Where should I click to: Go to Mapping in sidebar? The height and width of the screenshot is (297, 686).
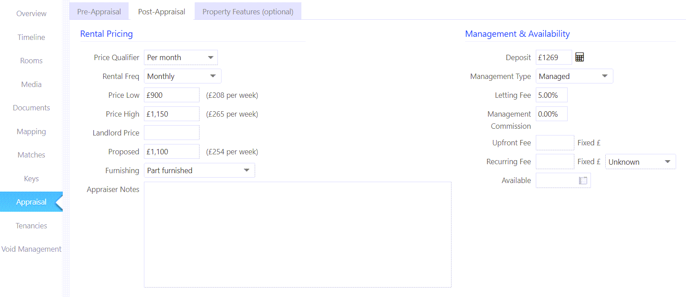(31, 131)
